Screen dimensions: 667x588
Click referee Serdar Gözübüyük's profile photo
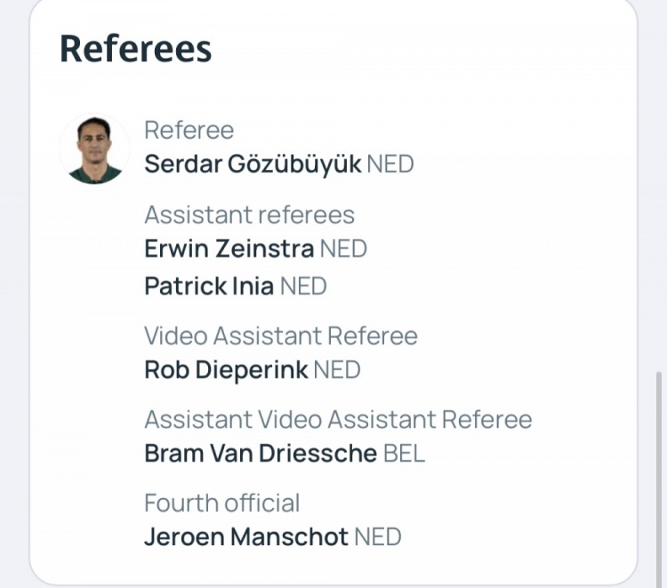[94, 149]
